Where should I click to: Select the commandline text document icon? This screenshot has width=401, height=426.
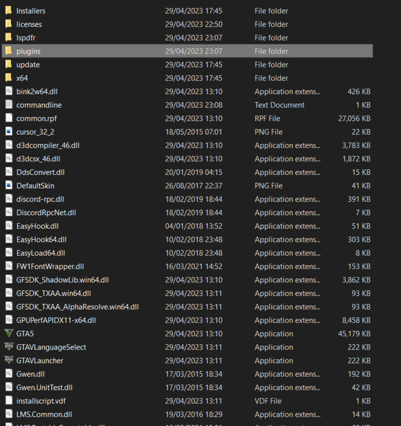point(9,105)
